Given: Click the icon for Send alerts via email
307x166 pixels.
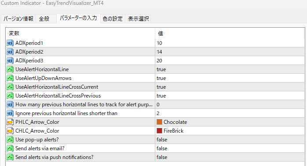Looking at the screenshot, I should [10, 148].
